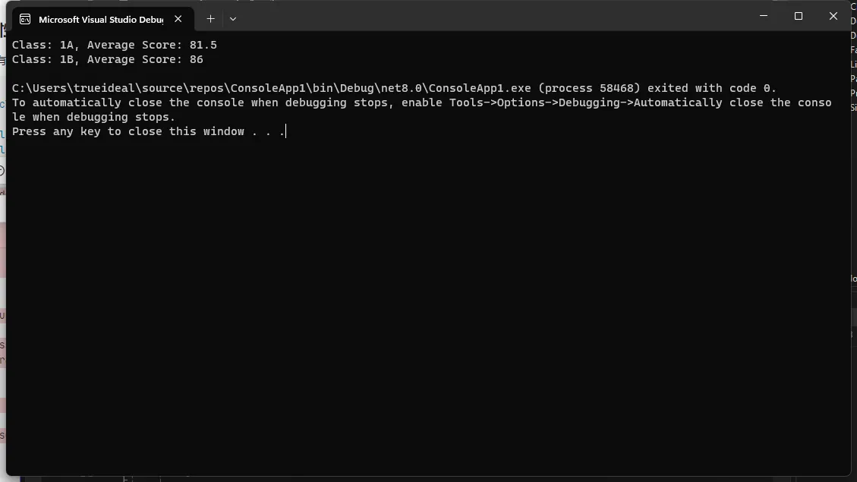Select the Microsoft Visual Studio Debug tab

pyautogui.click(x=101, y=19)
